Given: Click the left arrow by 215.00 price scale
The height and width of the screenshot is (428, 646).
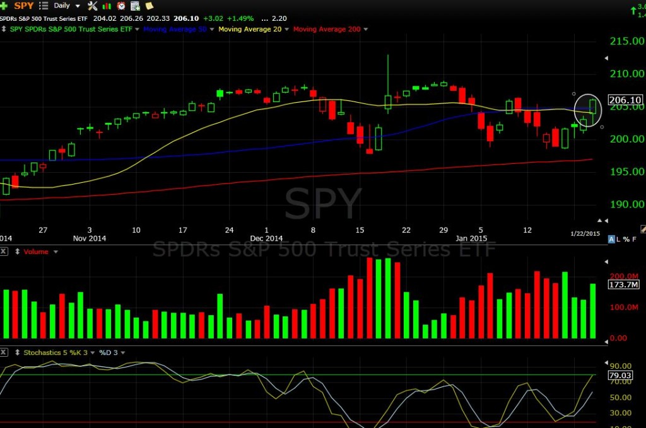Looking at the screenshot, I should click(x=606, y=58).
